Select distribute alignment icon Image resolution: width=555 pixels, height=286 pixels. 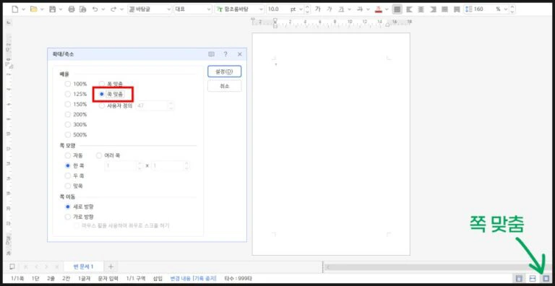445,9
